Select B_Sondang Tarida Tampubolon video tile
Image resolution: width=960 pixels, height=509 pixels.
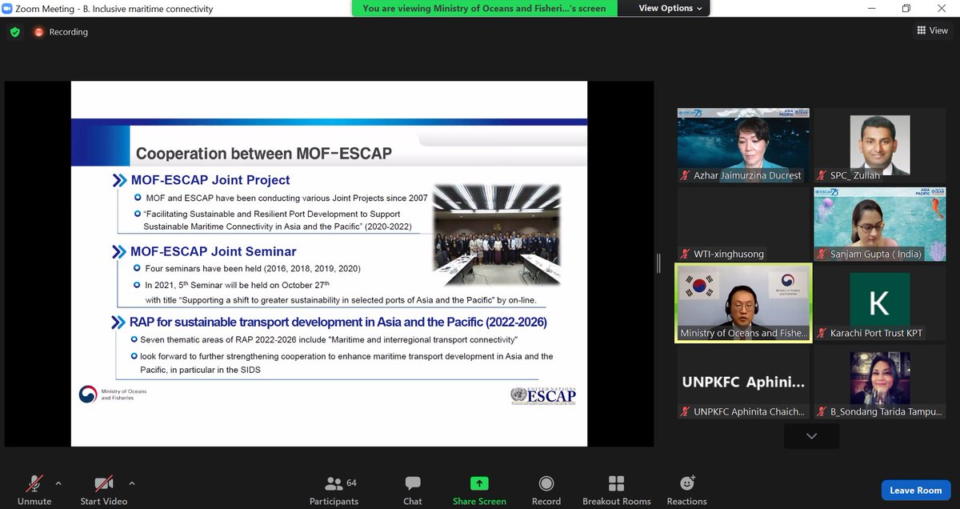[x=880, y=383]
